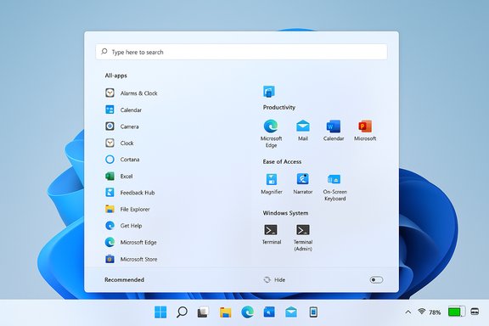Open Task View on the taskbar
Image resolution: width=489 pixels, height=326 pixels.
203,312
